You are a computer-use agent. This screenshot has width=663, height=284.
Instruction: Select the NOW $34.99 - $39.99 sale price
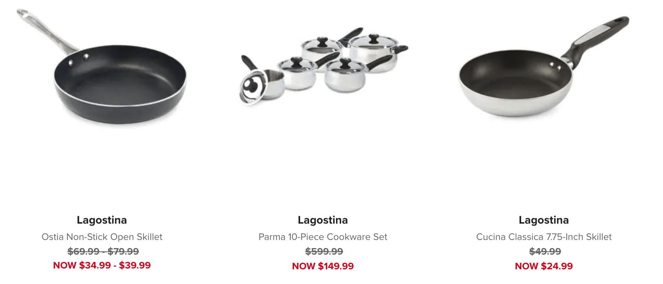[x=102, y=265]
